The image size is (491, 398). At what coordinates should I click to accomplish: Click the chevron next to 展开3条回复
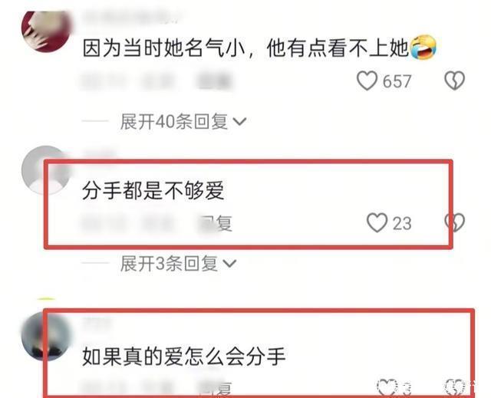[x=229, y=264]
